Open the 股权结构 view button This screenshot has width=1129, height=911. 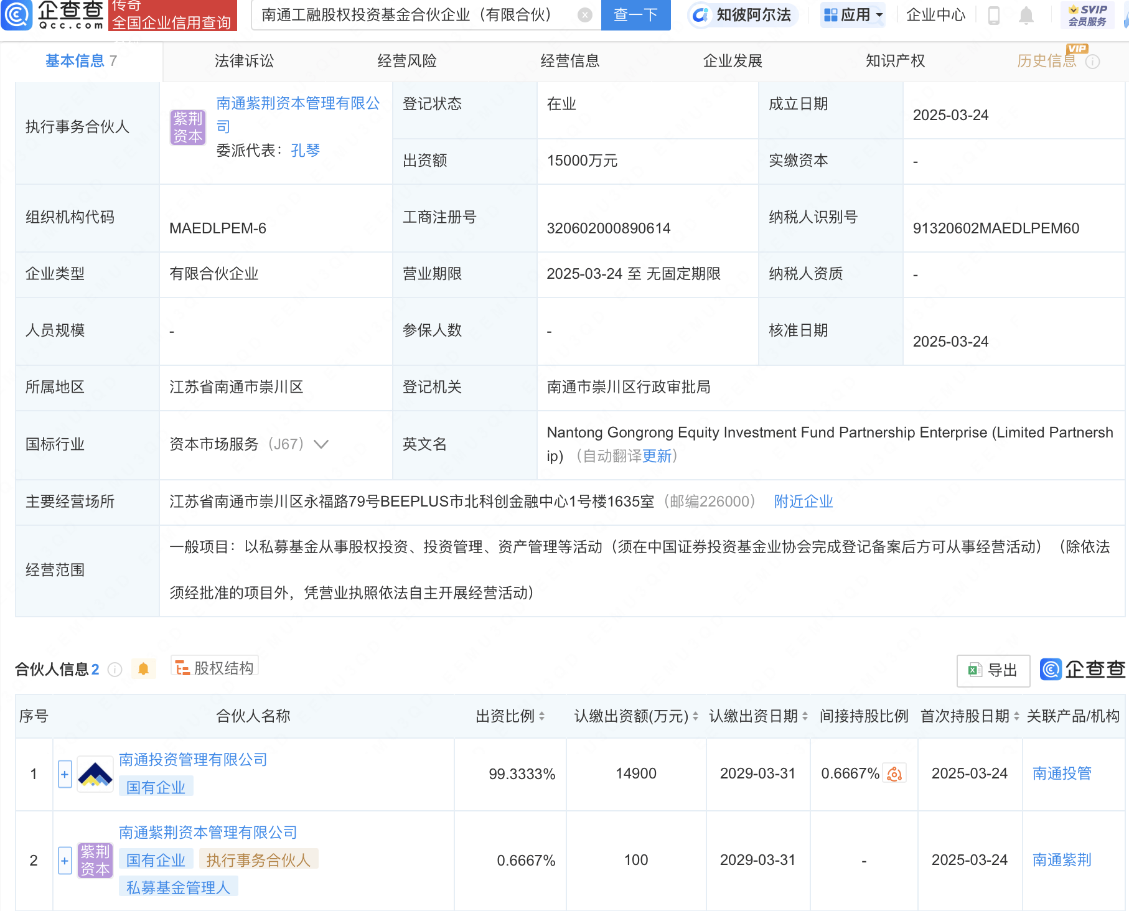pos(215,668)
